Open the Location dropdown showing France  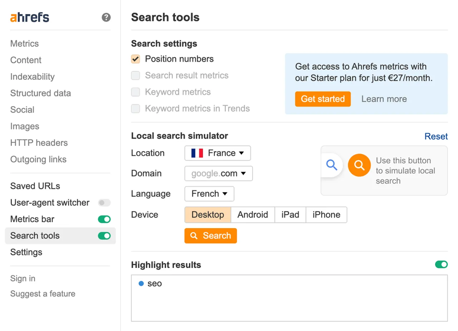click(x=218, y=153)
